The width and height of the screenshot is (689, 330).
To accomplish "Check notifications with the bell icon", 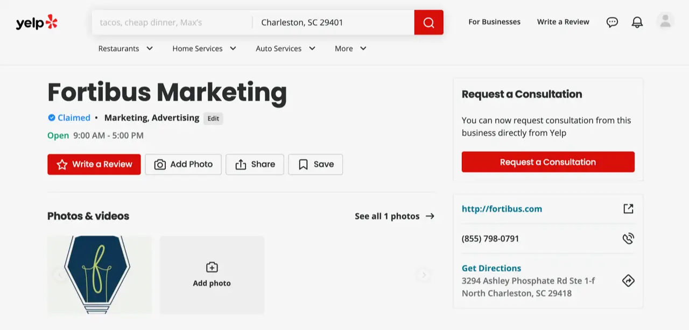I will (637, 22).
